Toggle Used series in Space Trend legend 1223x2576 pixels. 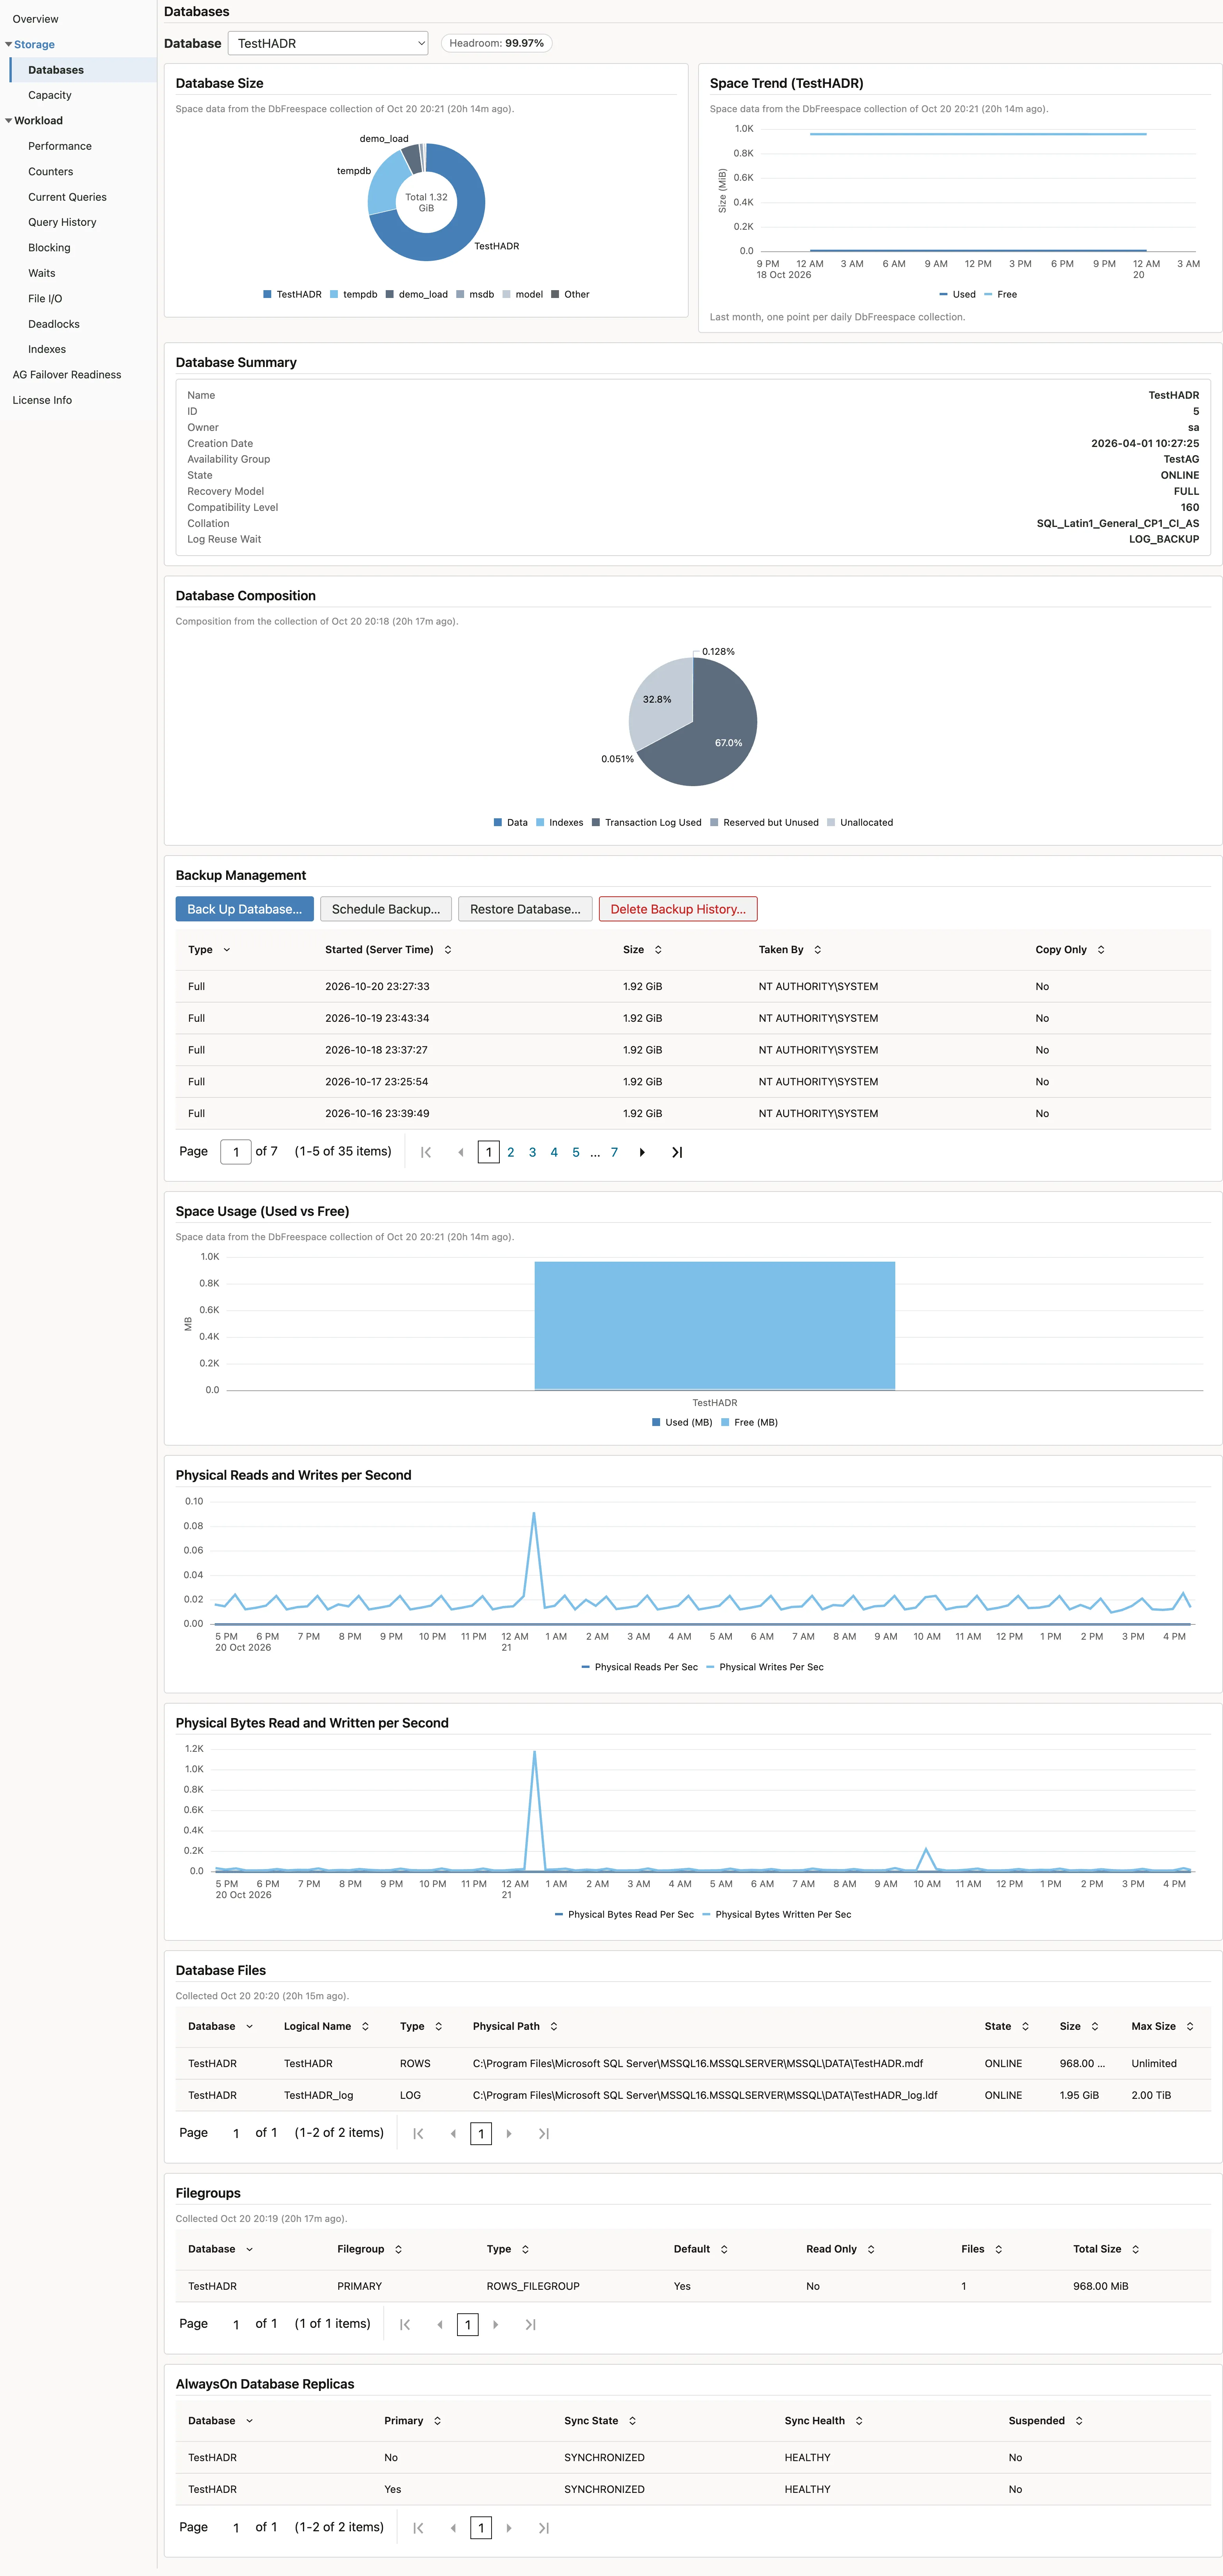(957, 294)
